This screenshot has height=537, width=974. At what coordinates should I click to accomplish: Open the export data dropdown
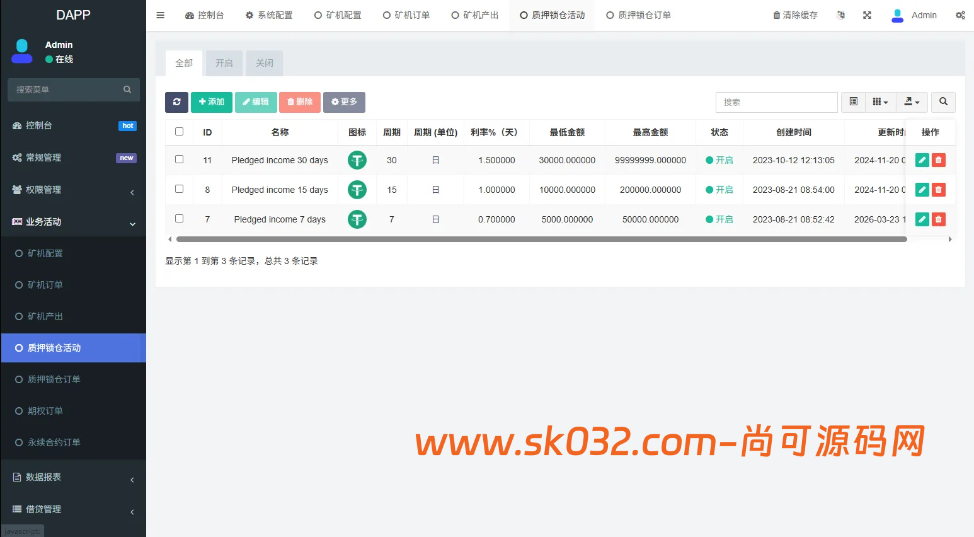click(x=912, y=102)
